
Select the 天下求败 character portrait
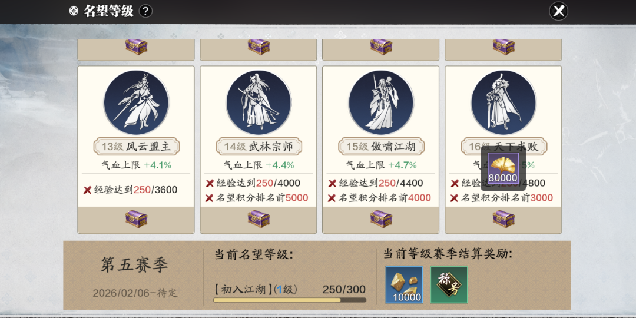click(x=503, y=102)
